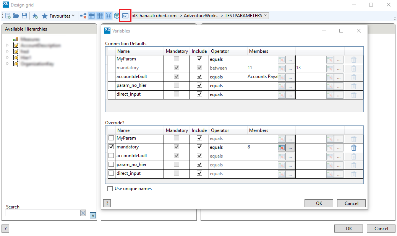The image size is (397, 236).
Task: Enable the Use unique names checkbox
Action: pyautogui.click(x=110, y=188)
